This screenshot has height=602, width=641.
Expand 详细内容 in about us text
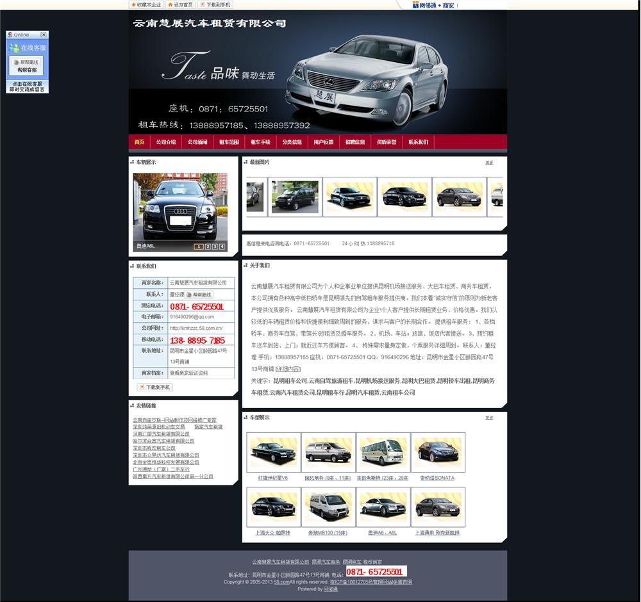click(x=288, y=369)
